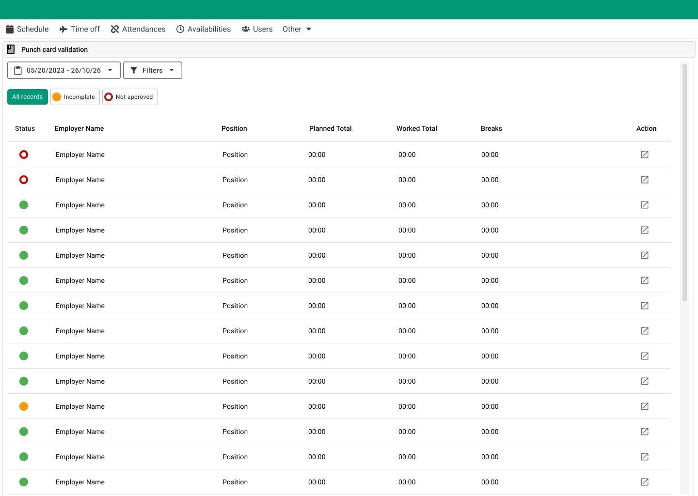Expand the date range selector
The width and height of the screenshot is (698, 496).
[x=63, y=70]
